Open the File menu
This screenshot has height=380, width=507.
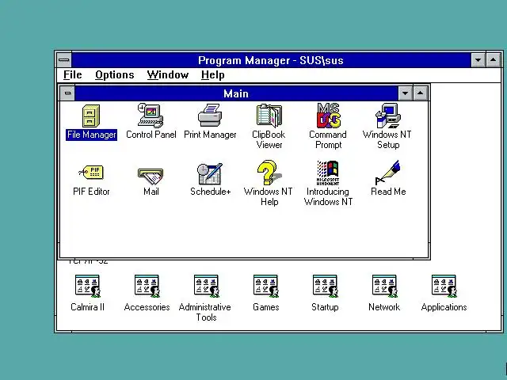click(x=72, y=75)
